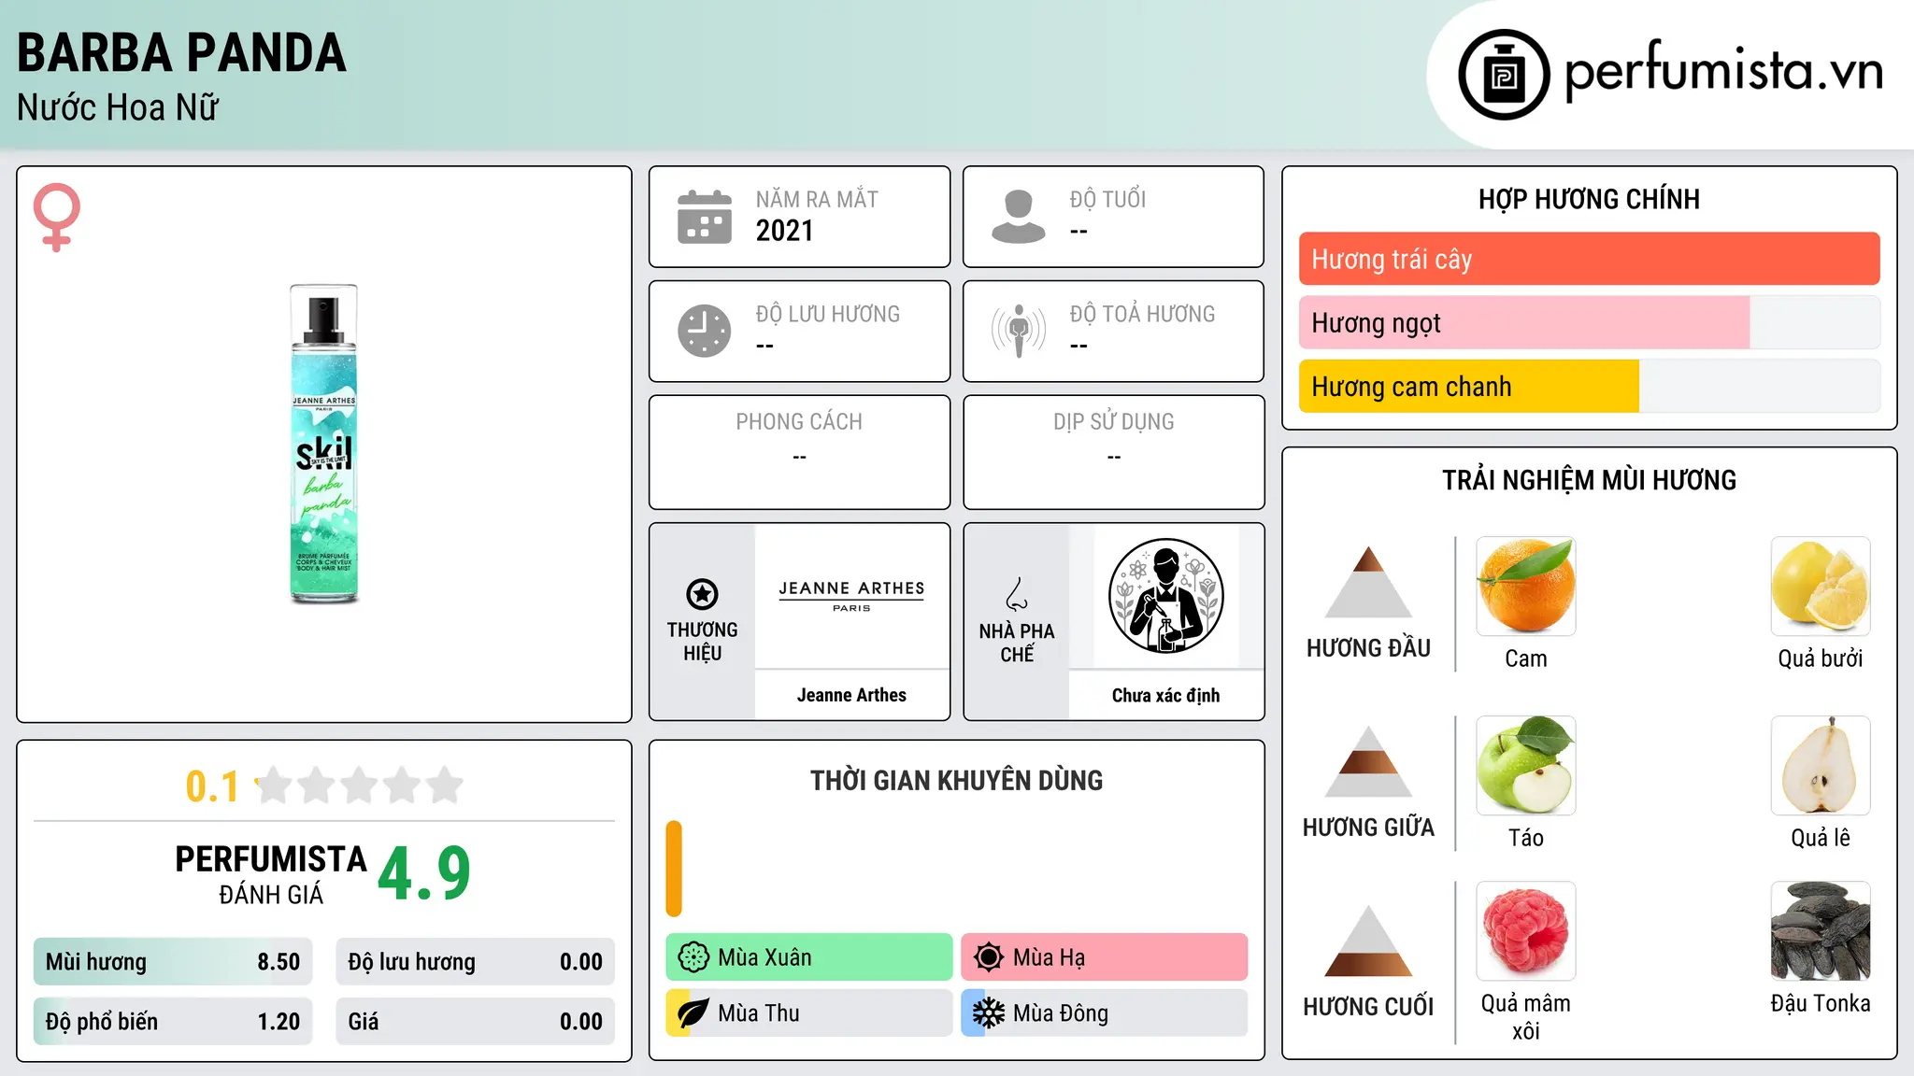Click the Nước Hoa Nữ subtitle

[x=118, y=107]
